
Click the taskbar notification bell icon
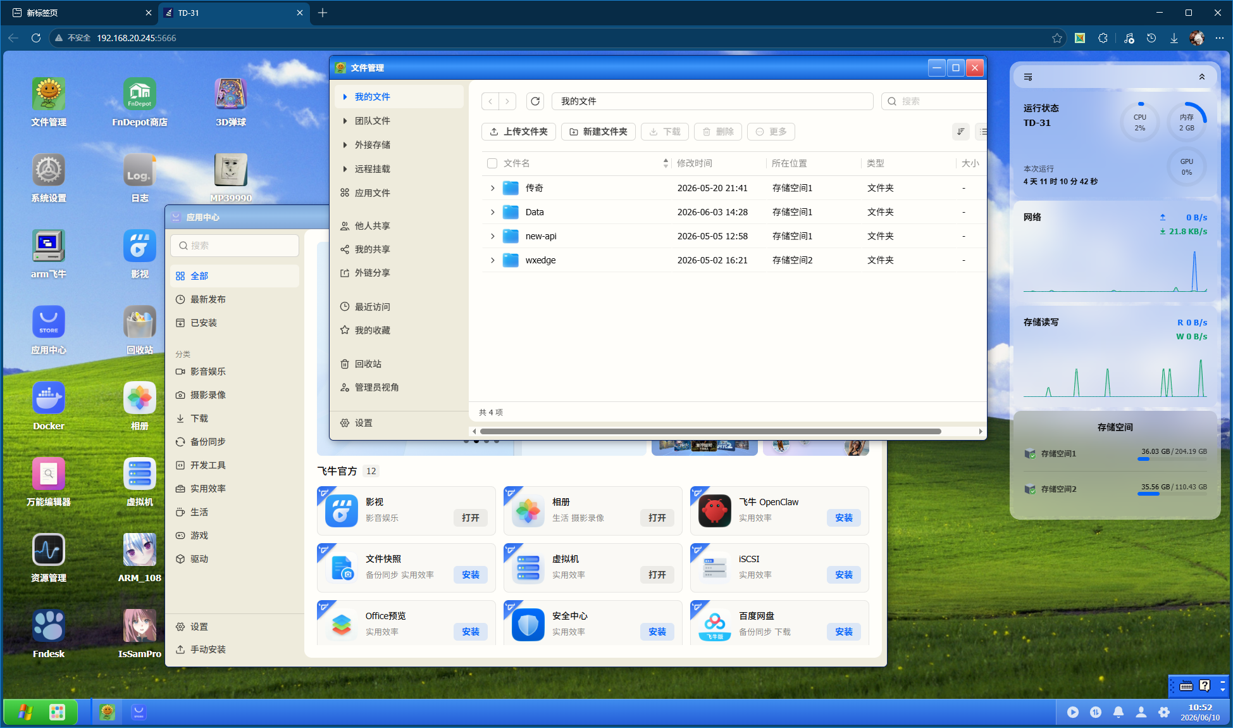(x=1118, y=712)
